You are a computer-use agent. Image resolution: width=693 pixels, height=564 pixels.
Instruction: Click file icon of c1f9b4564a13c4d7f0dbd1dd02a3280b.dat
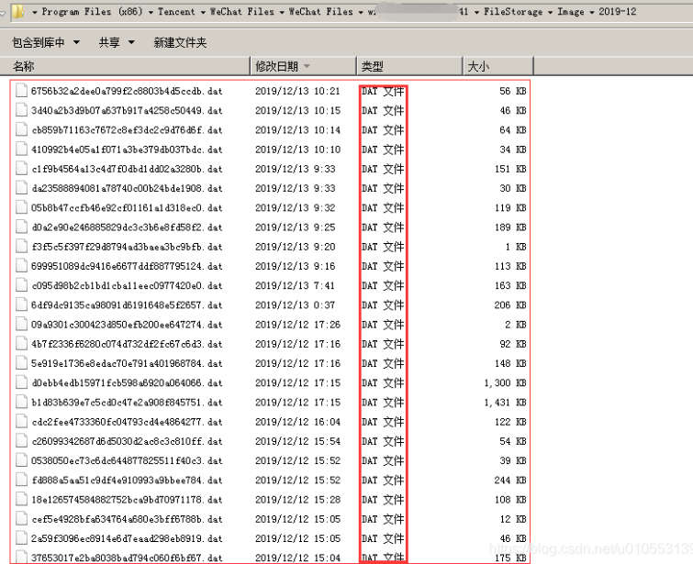click(x=21, y=169)
